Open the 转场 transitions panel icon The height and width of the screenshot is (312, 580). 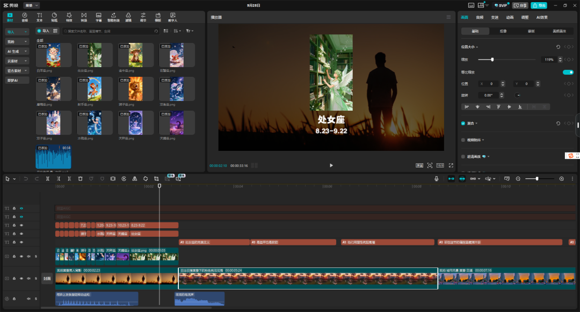84,17
